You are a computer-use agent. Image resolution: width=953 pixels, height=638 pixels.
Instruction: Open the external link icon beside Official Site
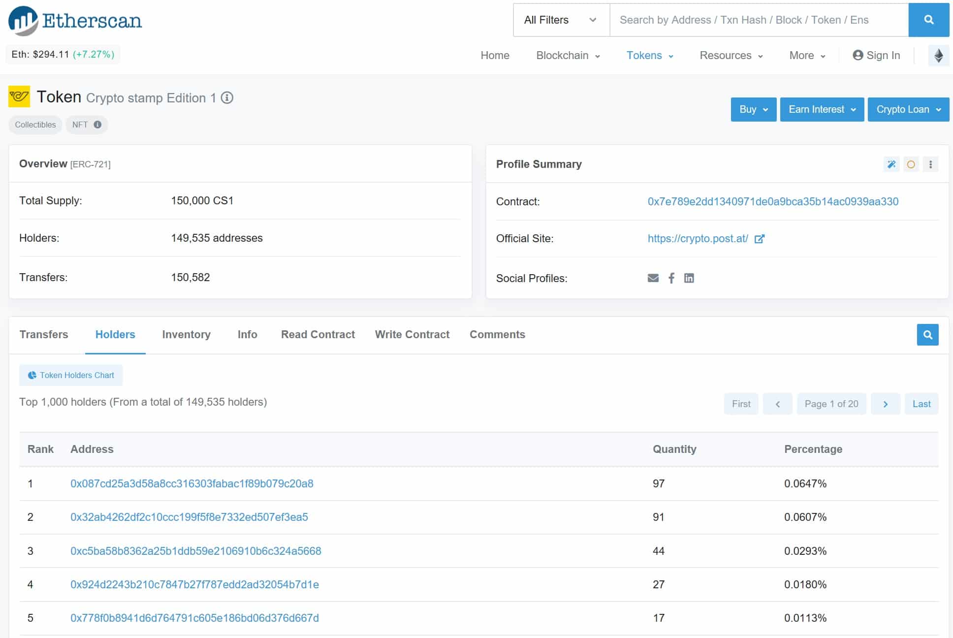click(760, 239)
